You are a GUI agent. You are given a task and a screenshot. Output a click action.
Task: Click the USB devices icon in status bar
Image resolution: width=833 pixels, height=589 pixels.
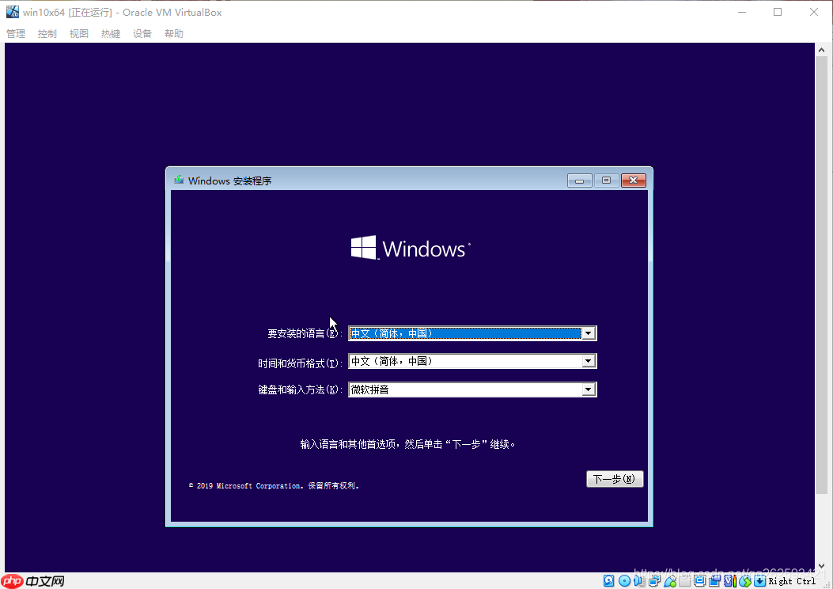670,581
